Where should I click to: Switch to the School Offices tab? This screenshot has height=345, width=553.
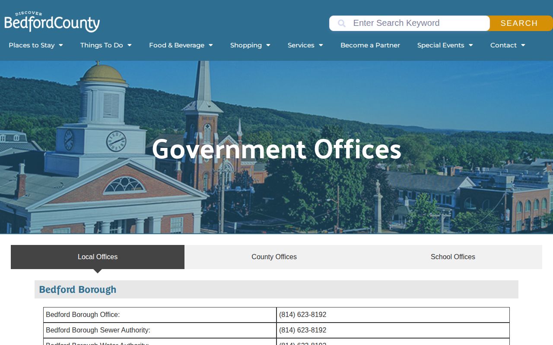pos(453,257)
